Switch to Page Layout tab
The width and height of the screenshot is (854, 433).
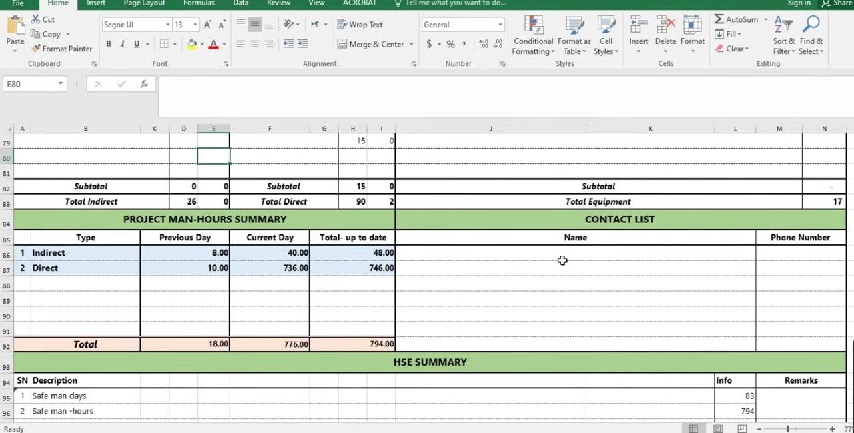(144, 3)
